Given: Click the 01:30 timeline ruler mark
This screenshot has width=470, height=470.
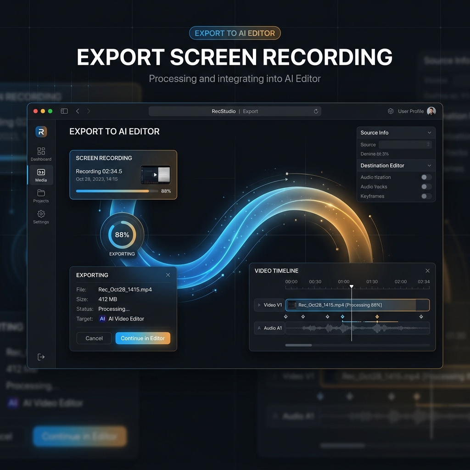Looking at the screenshot, I should pyautogui.click(x=372, y=282).
